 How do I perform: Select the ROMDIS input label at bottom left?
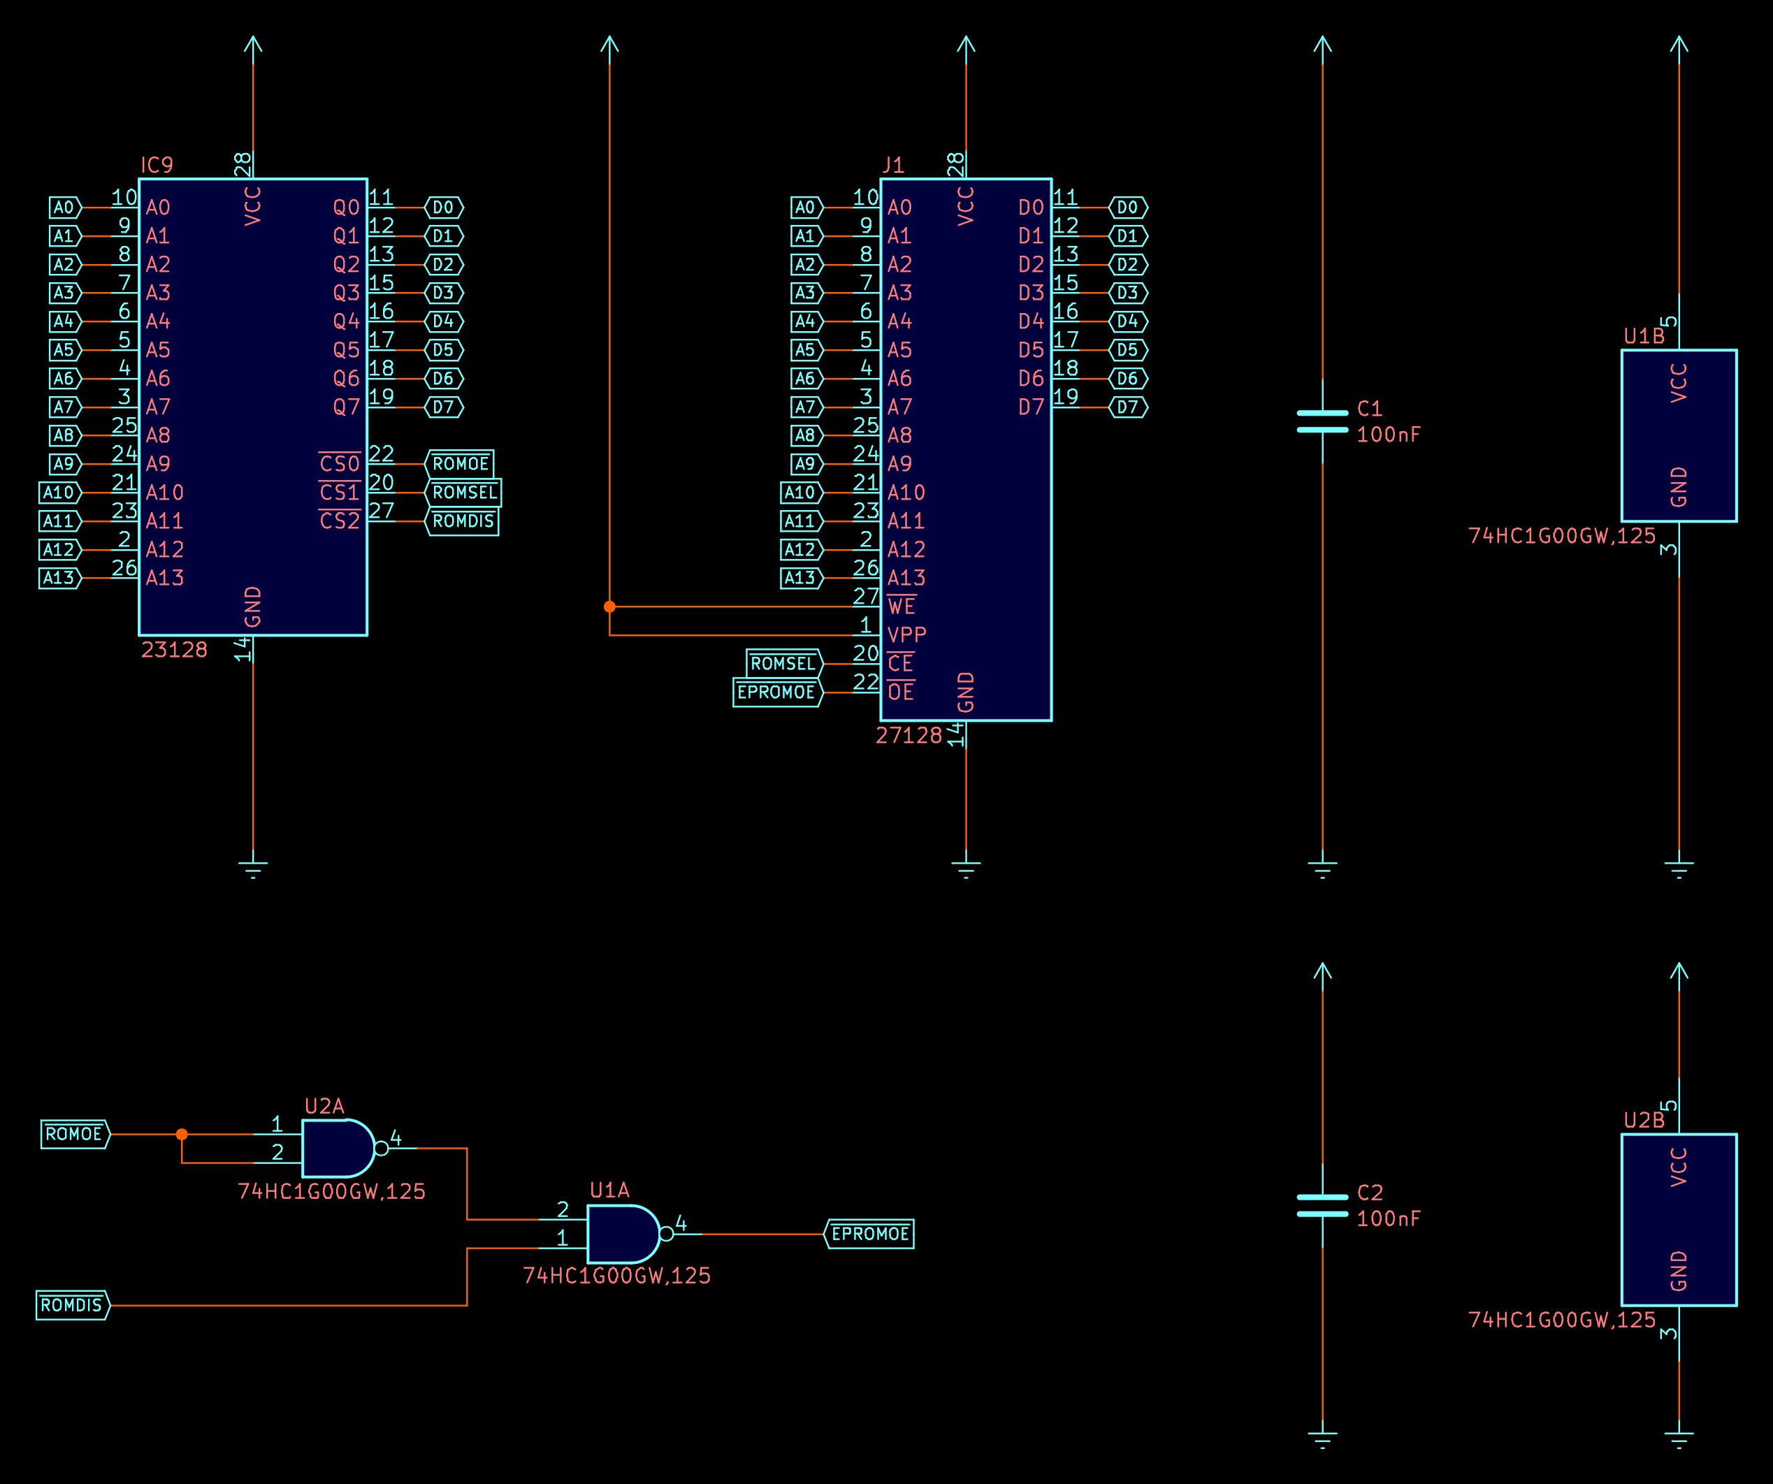pyautogui.click(x=72, y=1305)
